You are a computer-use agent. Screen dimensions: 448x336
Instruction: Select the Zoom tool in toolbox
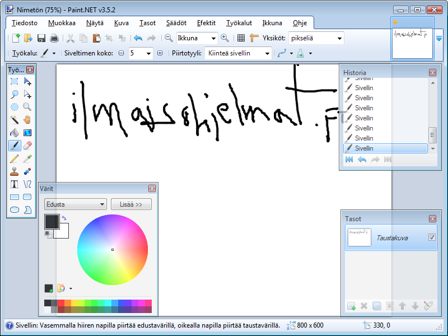tap(27, 107)
